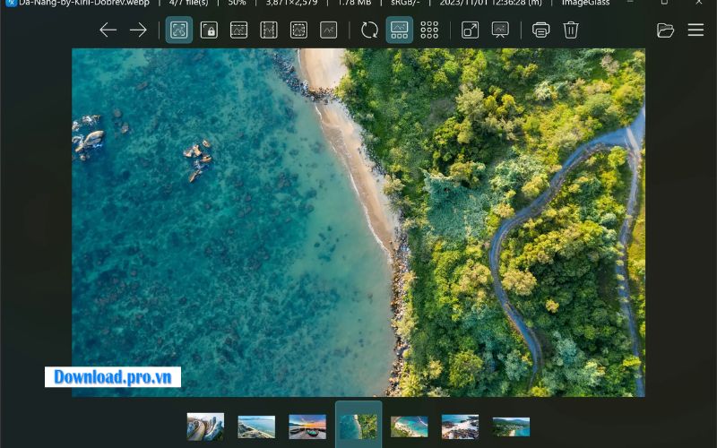717x448 pixels.
Task: Enable Lock Zoom Ratio mode
Action: point(209,30)
